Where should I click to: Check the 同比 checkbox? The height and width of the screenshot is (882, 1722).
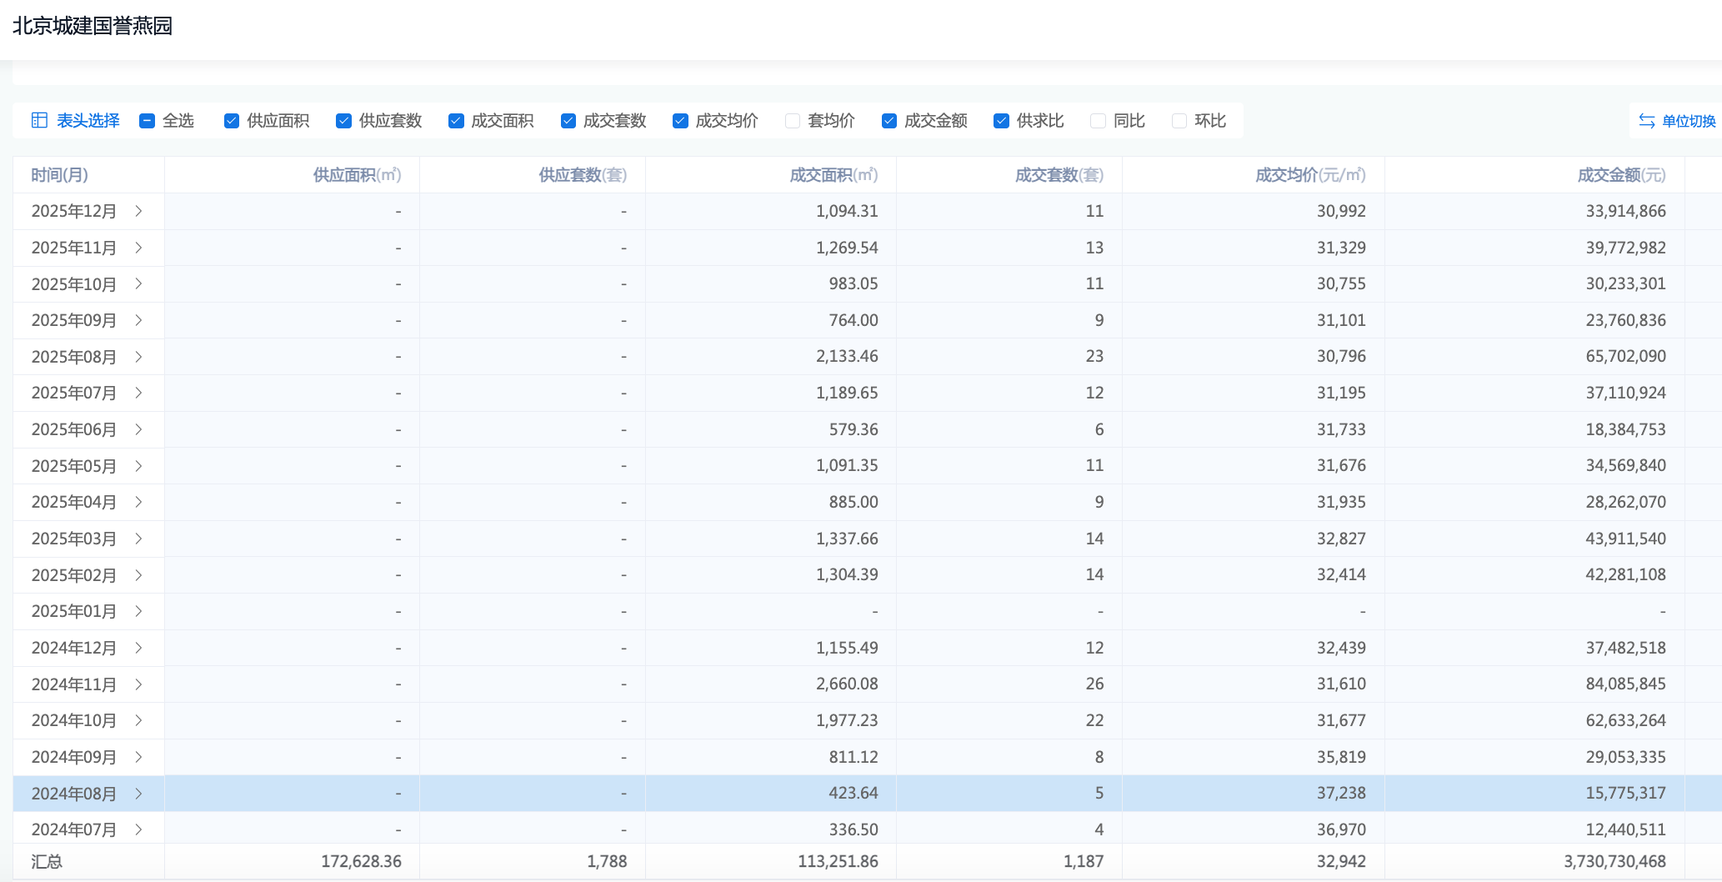tap(1098, 121)
